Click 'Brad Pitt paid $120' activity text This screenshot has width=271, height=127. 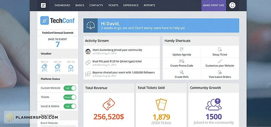click(x=117, y=61)
